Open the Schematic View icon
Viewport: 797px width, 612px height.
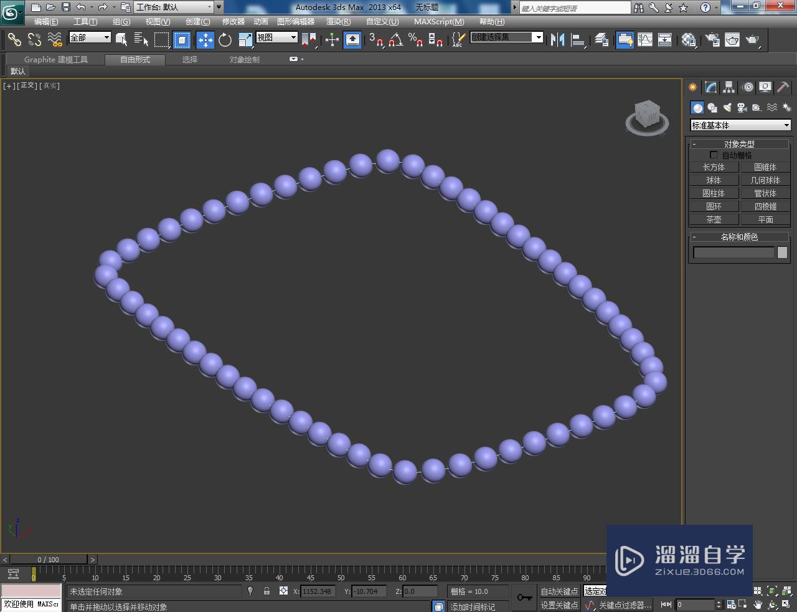[665, 40]
